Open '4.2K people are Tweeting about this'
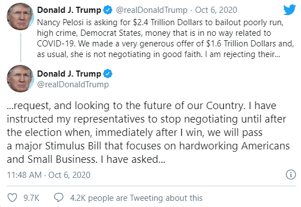Viewport: 301px width, 207px height. pyautogui.click(x=136, y=198)
